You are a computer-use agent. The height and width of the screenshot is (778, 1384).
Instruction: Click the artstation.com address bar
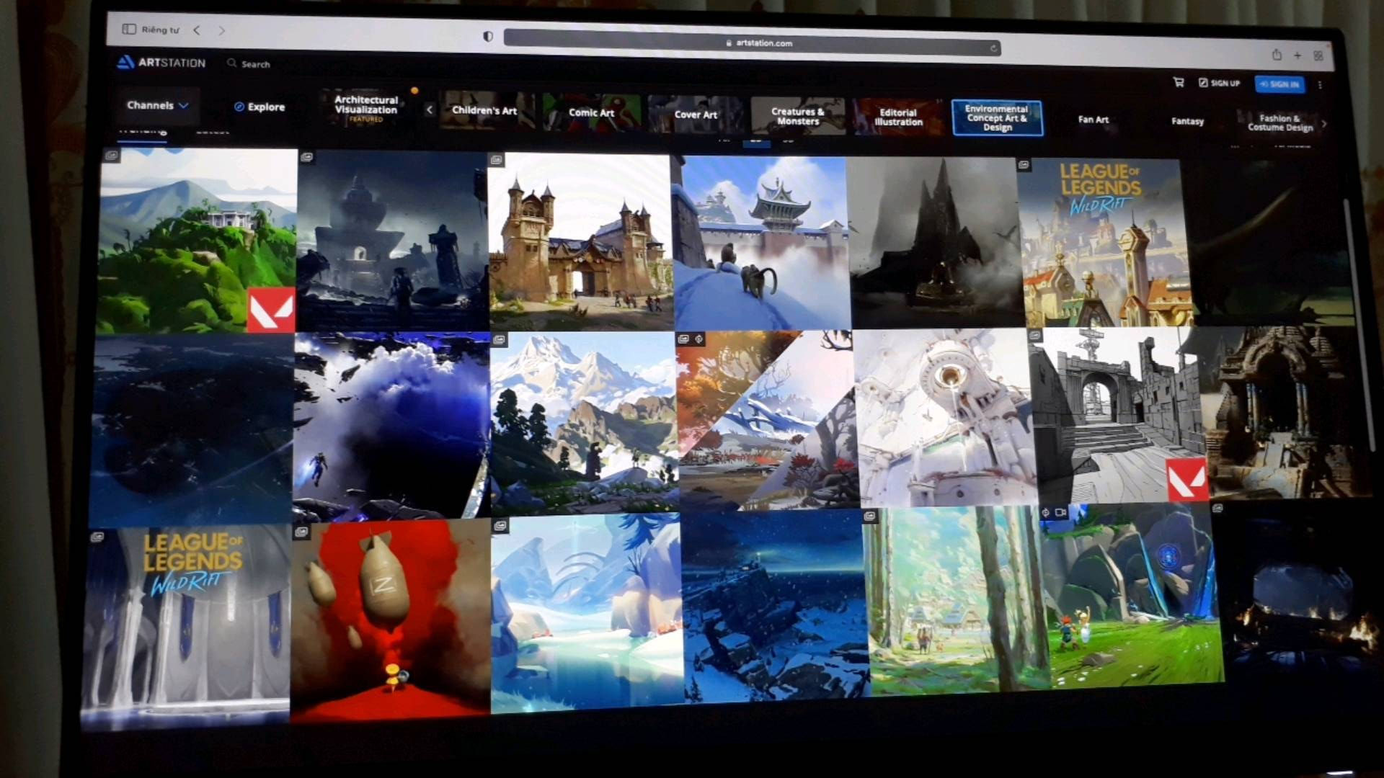coord(752,43)
